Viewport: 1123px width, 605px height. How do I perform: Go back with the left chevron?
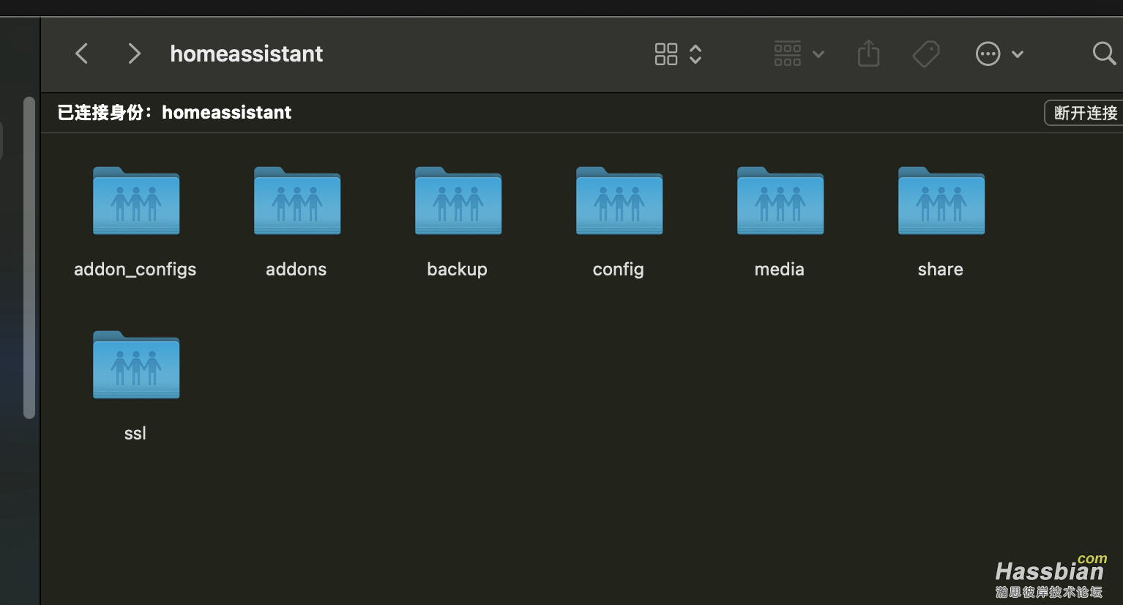[82, 53]
